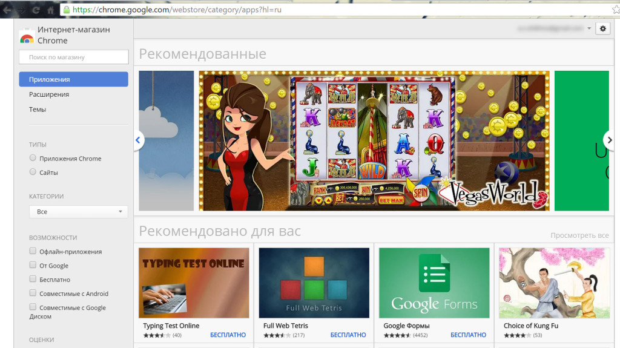620x348 pixels.
Task: Click the Google Формы title
Action: (x=406, y=326)
